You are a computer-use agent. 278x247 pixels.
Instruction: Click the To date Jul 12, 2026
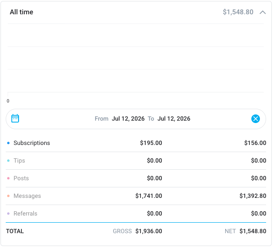coord(174,119)
